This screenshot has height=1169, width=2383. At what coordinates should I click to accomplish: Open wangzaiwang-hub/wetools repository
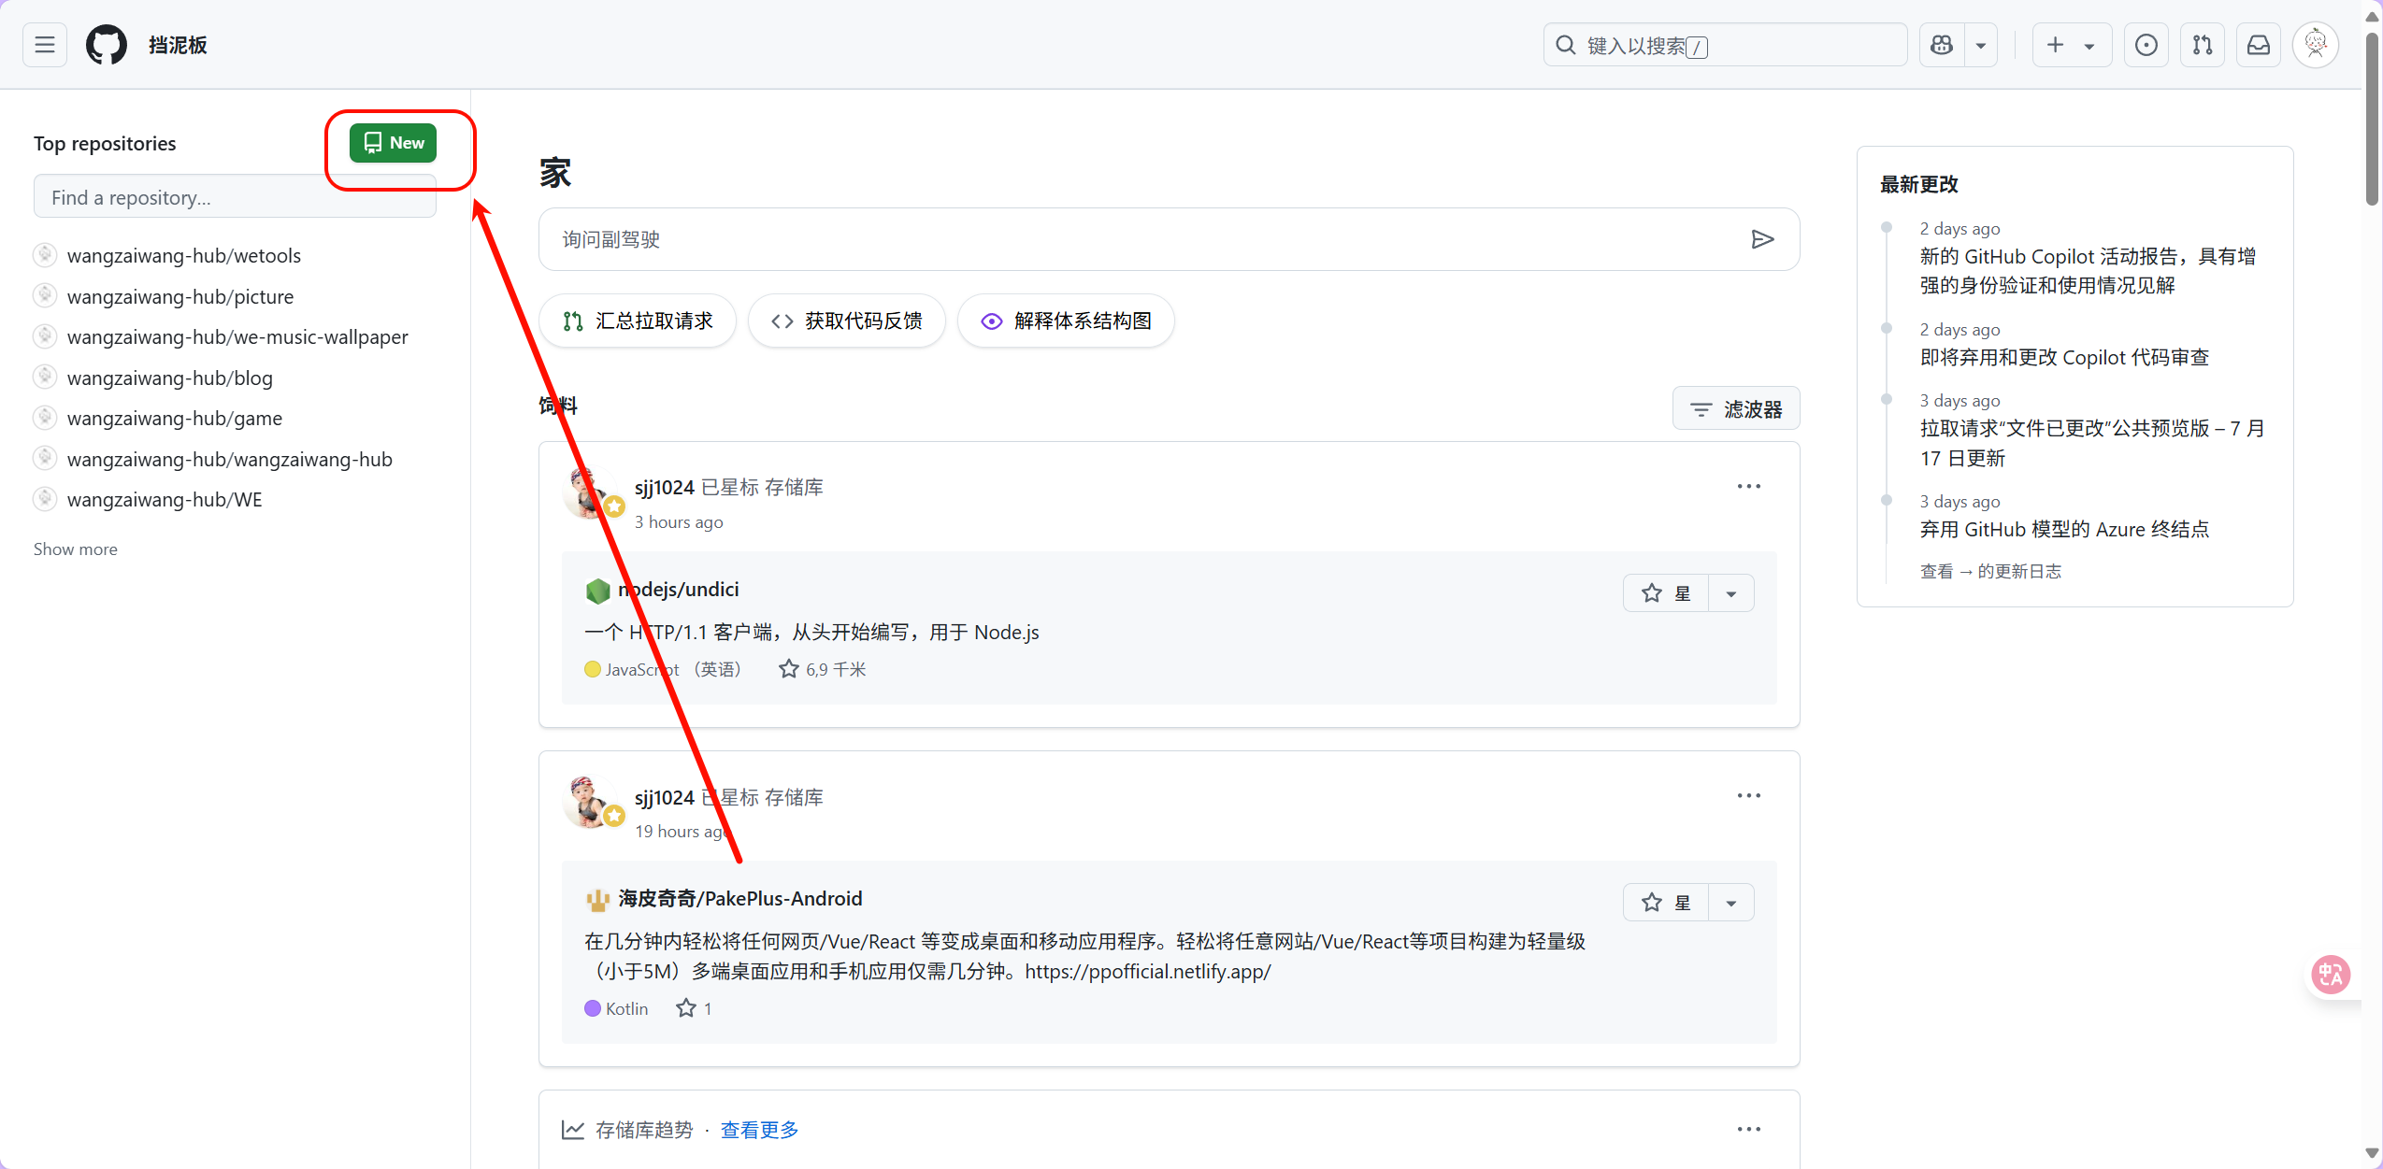coord(184,256)
